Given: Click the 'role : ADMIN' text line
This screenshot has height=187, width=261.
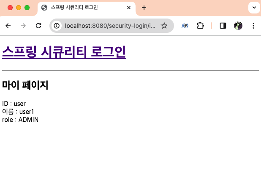Looking at the screenshot, I should (20, 120).
